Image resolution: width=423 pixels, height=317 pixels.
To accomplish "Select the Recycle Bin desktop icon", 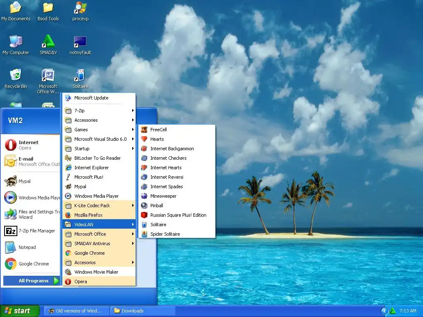I will click(x=16, y=79).
